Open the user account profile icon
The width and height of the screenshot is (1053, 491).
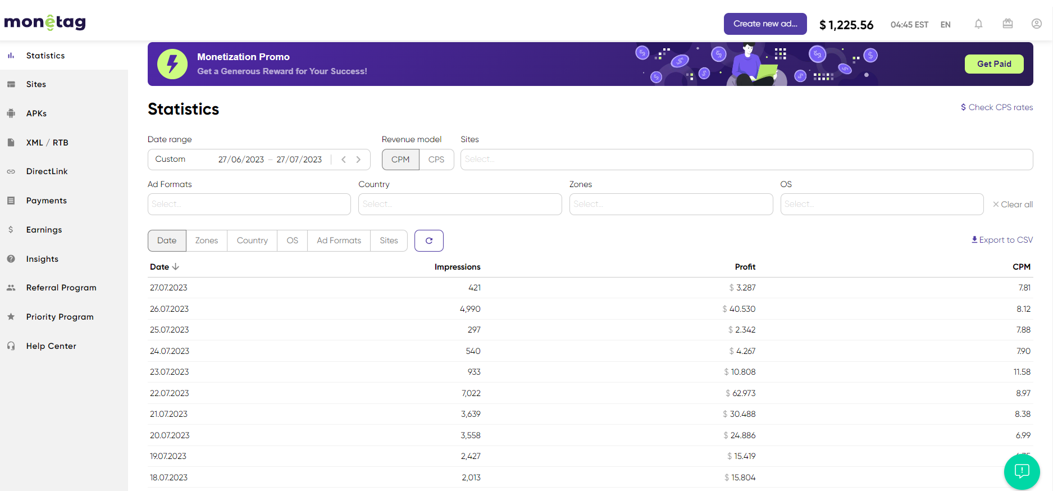[1036, 24]
